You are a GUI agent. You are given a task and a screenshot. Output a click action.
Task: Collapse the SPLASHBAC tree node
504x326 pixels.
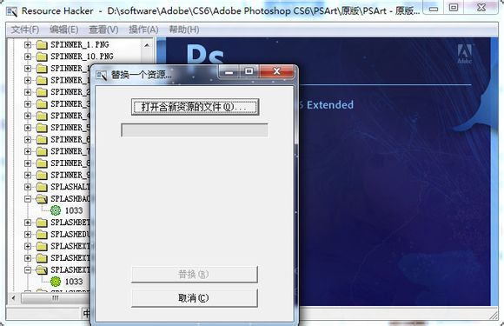(28, 199)
